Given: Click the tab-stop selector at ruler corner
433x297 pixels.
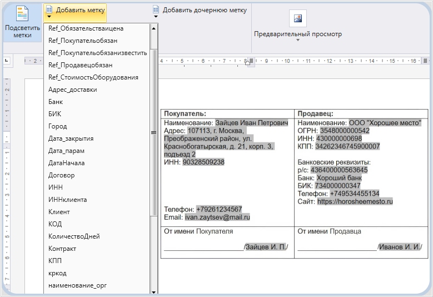Looking at the screenshot, I should point(7,61).
